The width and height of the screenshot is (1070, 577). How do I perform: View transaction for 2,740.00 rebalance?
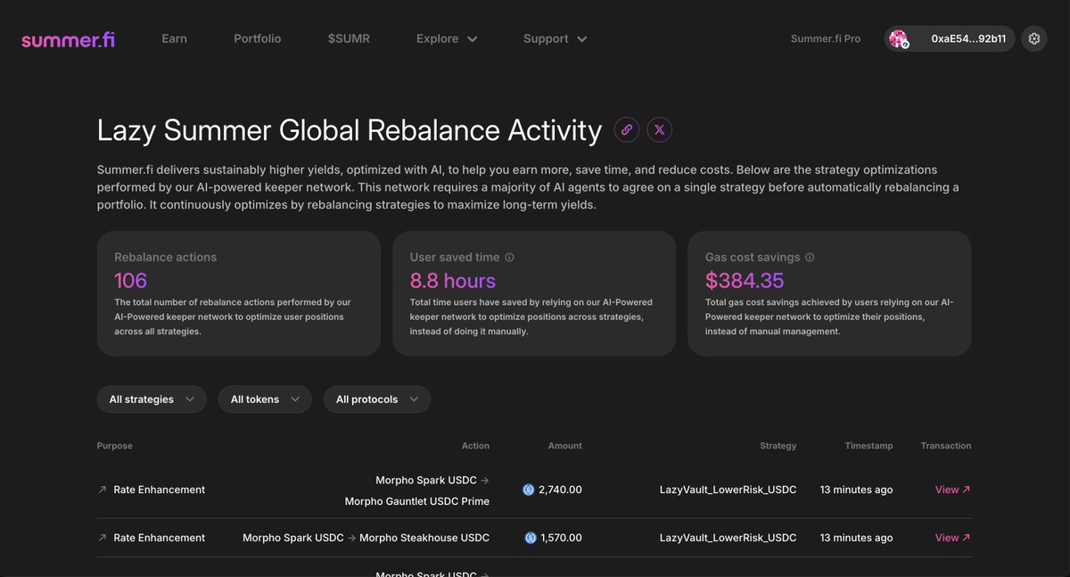coord(952,490)
